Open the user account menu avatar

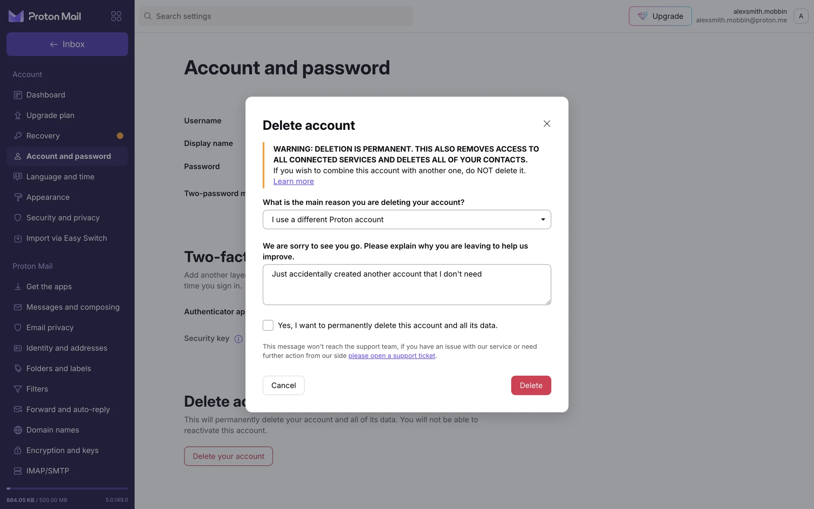[800, 16]
